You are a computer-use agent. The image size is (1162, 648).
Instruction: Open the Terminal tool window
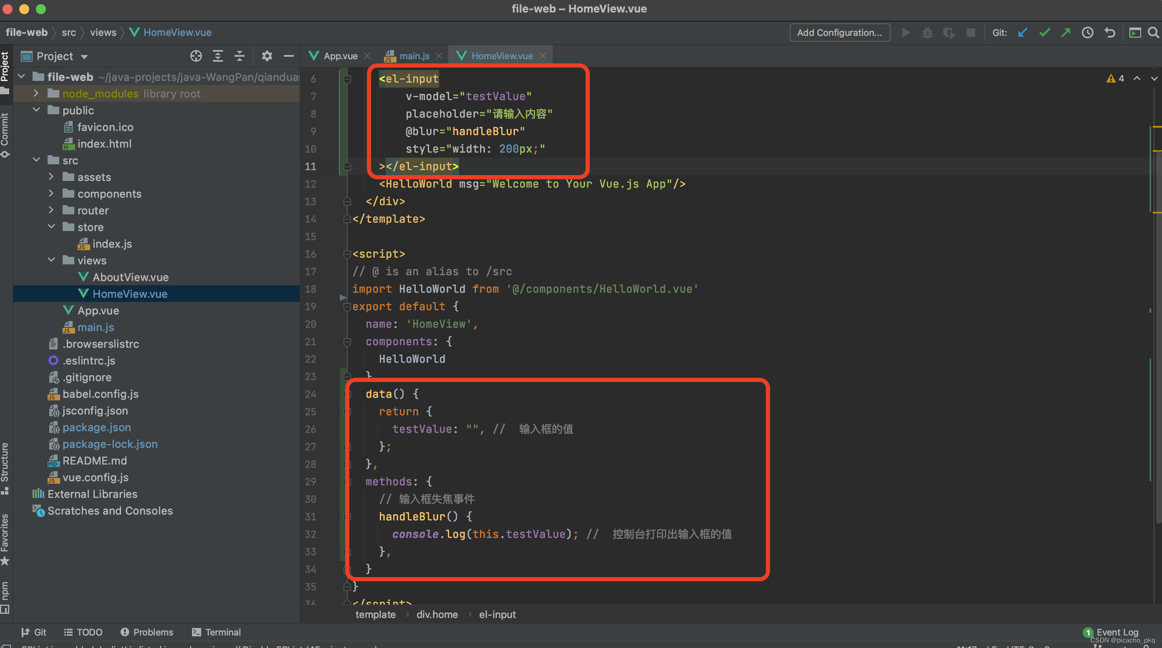(x=217, y=632)
